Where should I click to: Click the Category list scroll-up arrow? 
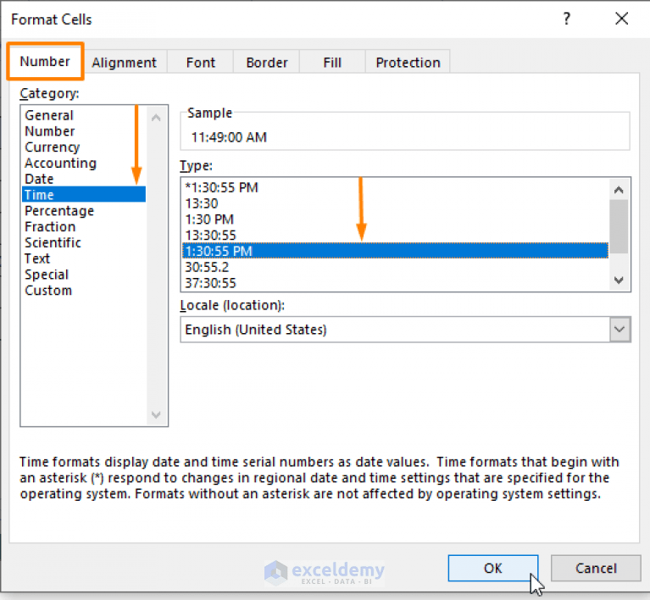tap(156, 118)
